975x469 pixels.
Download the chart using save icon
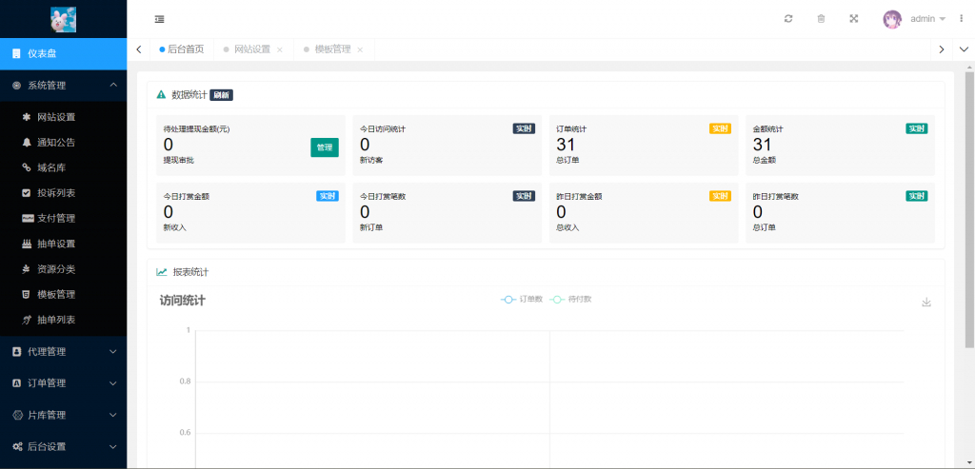tap(926, 303)
